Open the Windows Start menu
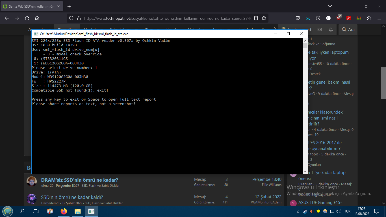This screenshot has width=386, height=217. 7,211
